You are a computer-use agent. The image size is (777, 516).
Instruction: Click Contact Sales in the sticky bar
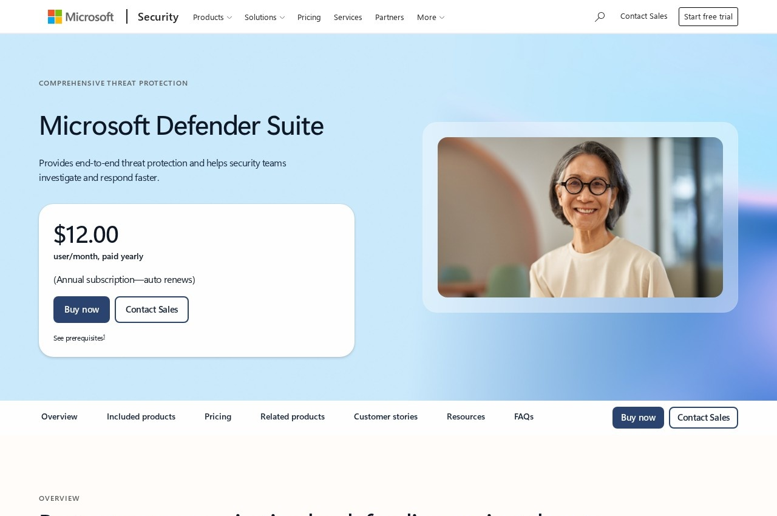704,418
